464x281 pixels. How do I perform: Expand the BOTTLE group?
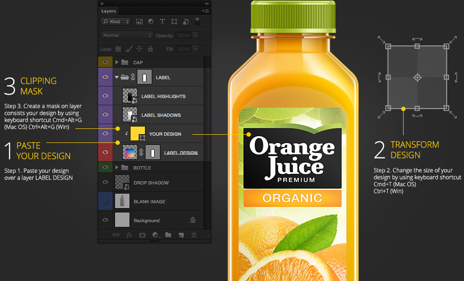[117, 168]
